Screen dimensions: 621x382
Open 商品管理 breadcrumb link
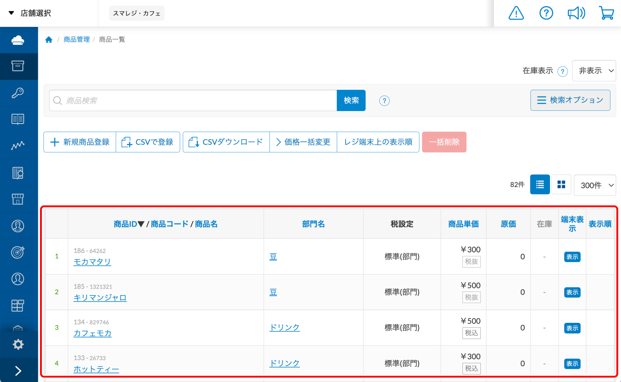[77, 39]
